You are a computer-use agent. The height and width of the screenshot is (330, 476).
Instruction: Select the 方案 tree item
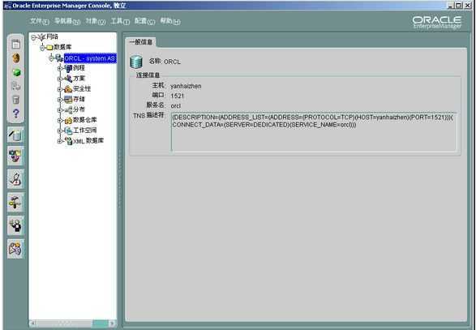[x=79, y=79]
